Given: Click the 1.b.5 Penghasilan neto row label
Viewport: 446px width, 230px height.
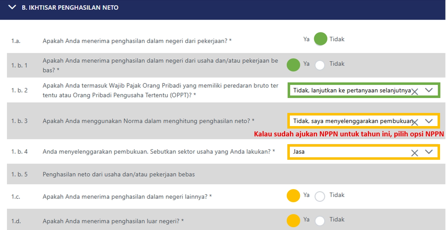Looking at the screenshot, I should tap(119, 174).
